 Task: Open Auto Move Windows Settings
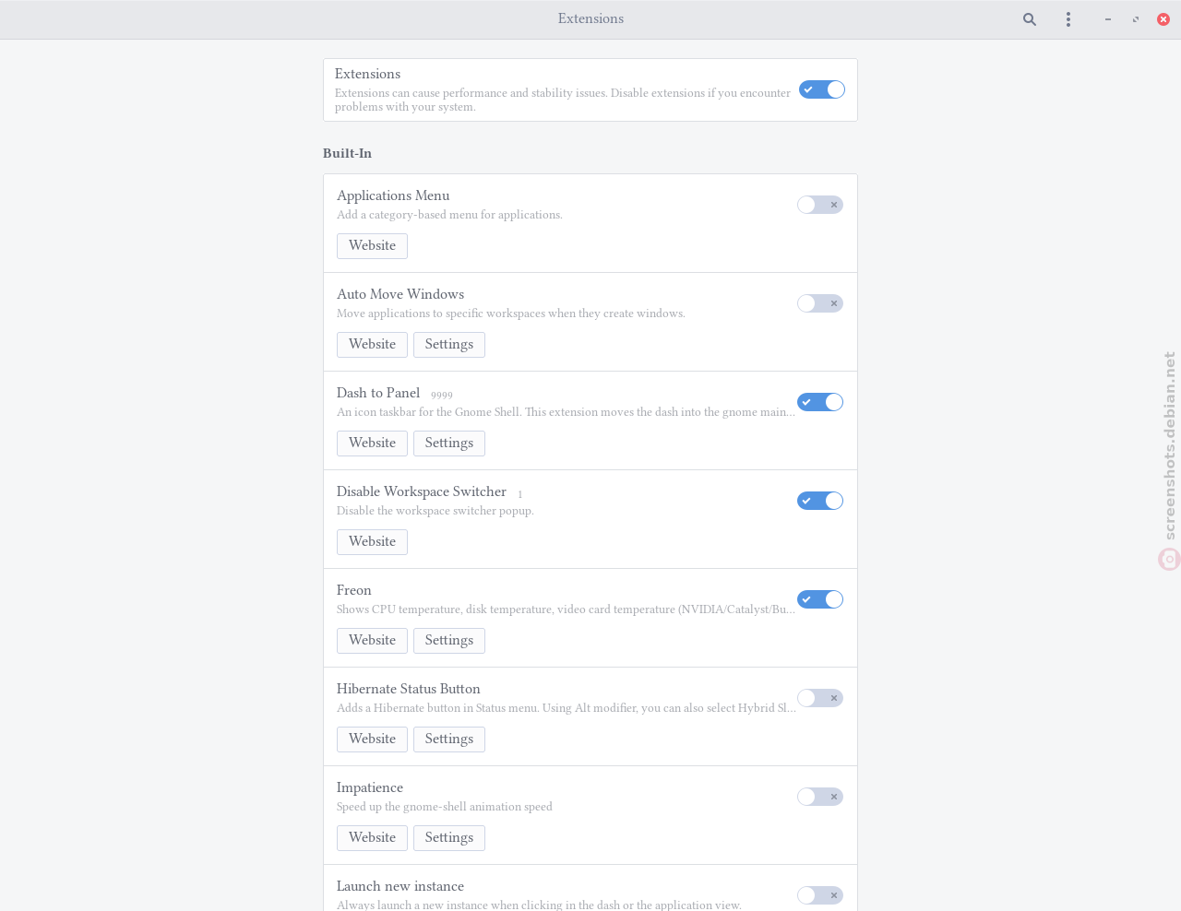(x=449, y=345)
